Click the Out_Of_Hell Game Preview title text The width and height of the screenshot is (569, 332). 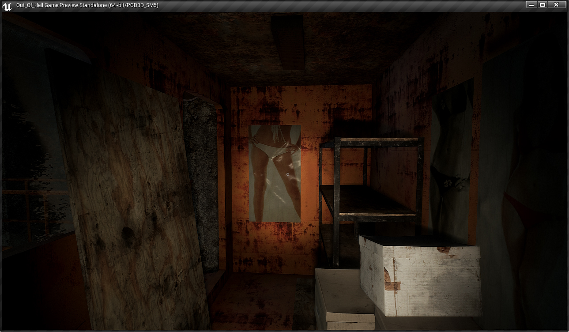(87, 5)
